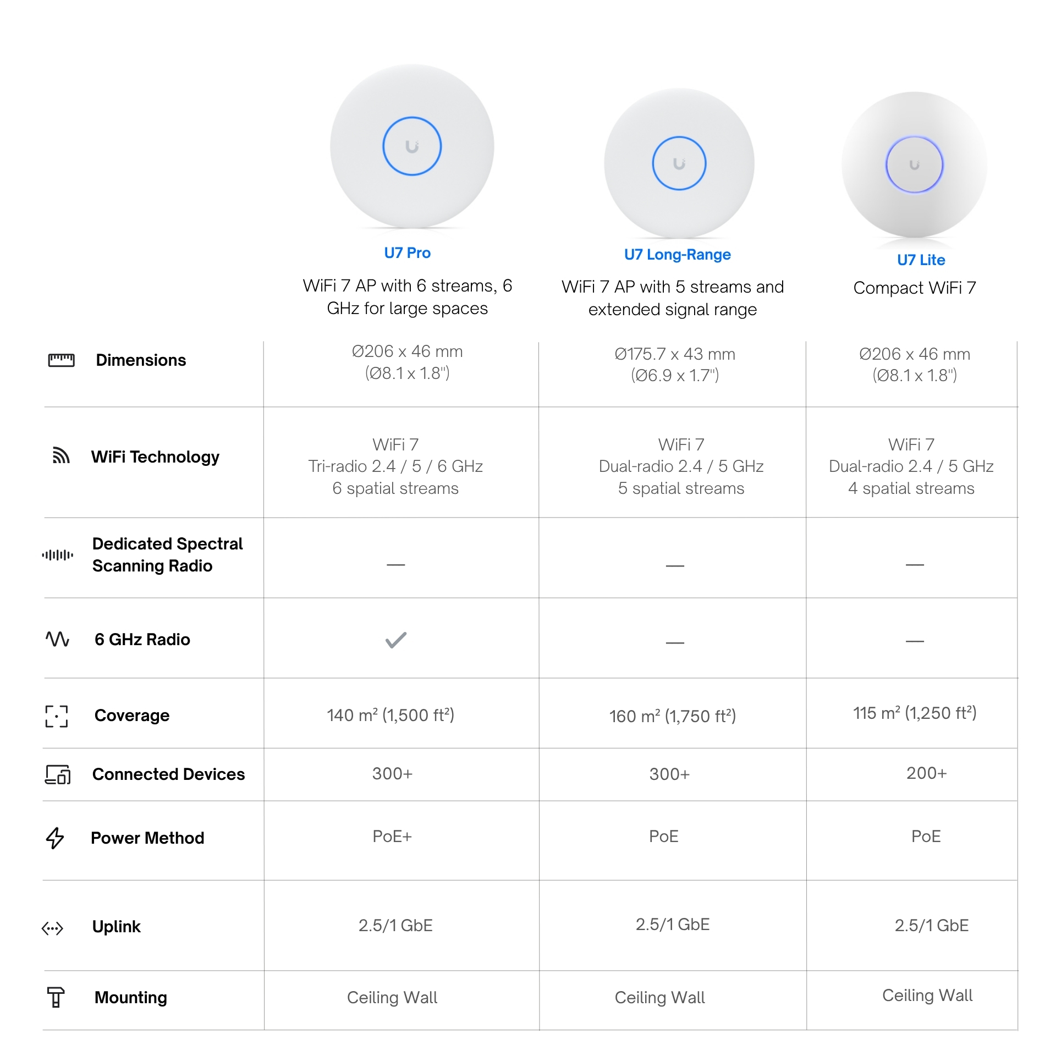Click the U7 Long-Range coverage value
The height and width of the screenshot is (1056, 1056).
[673, 716]
